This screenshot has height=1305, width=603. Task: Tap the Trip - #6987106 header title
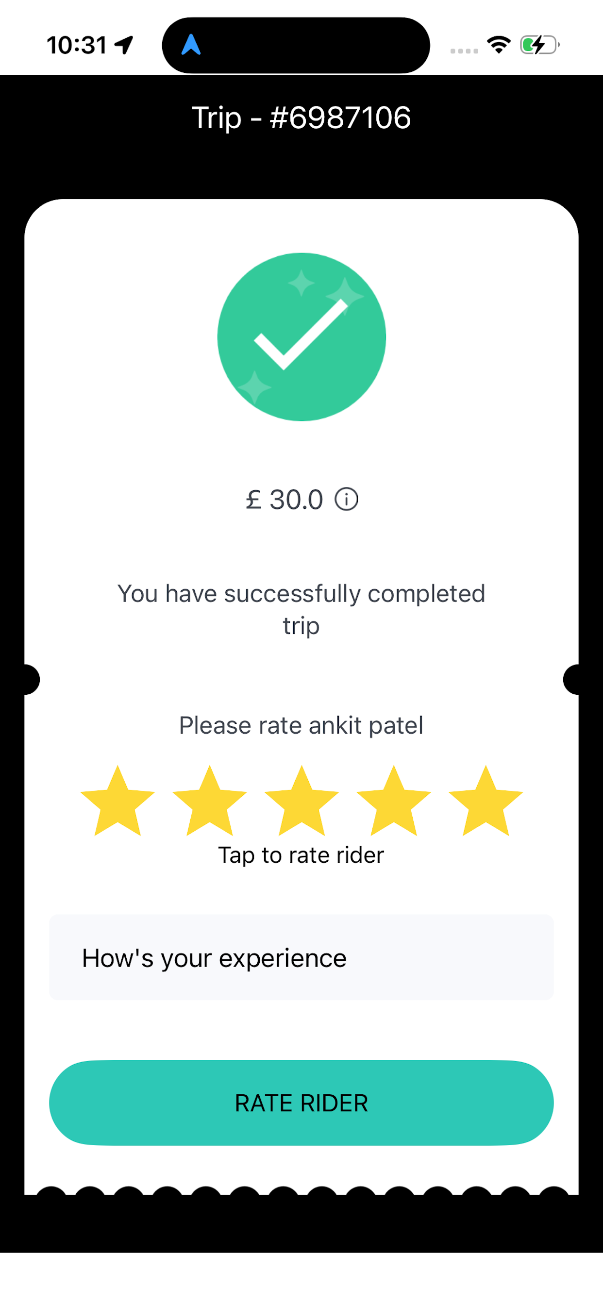pyautogui.click(x=301, y=117)
